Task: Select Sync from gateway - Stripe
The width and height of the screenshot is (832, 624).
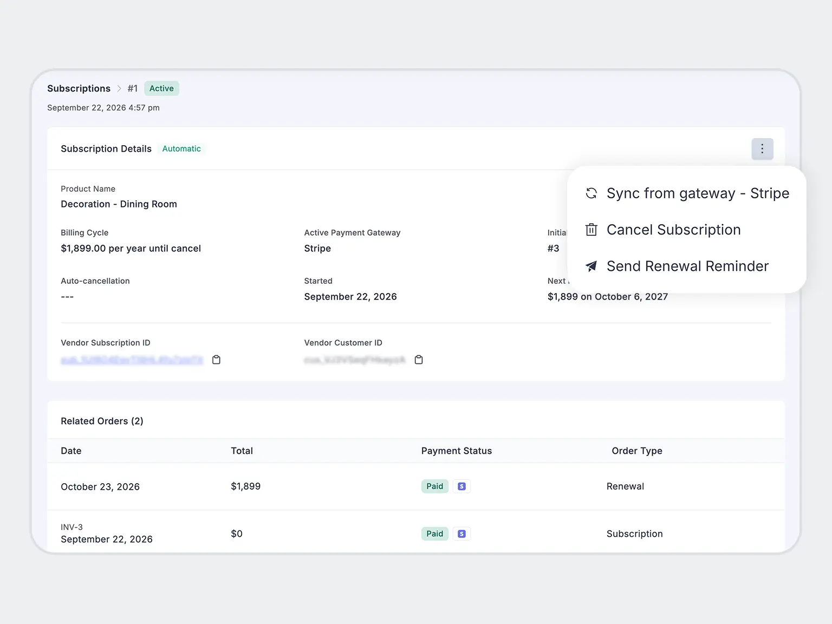Action: 687,193
